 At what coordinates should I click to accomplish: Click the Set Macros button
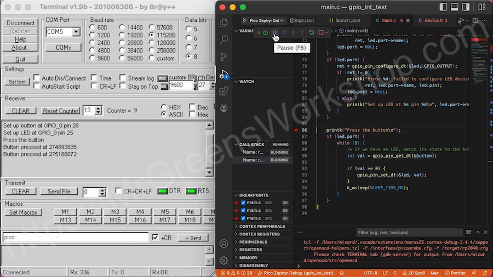click(x=23, y=212)
